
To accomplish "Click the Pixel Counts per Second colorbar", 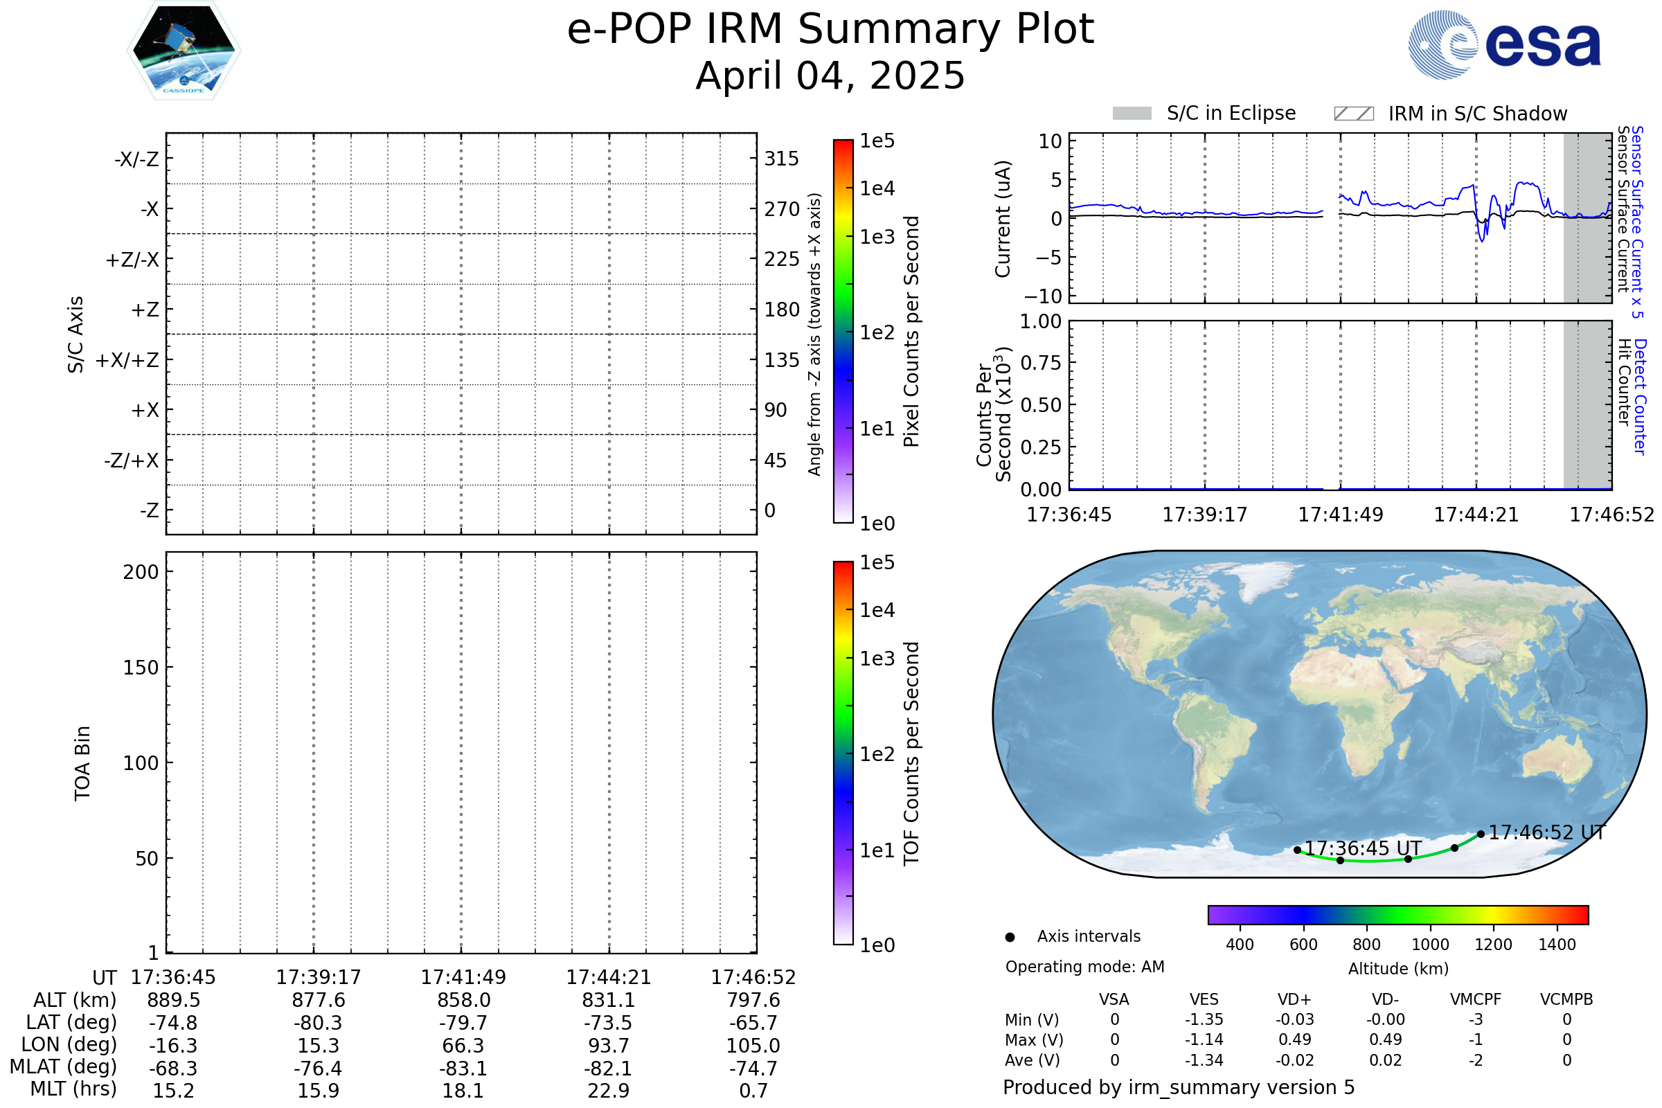I will point(843,331).
